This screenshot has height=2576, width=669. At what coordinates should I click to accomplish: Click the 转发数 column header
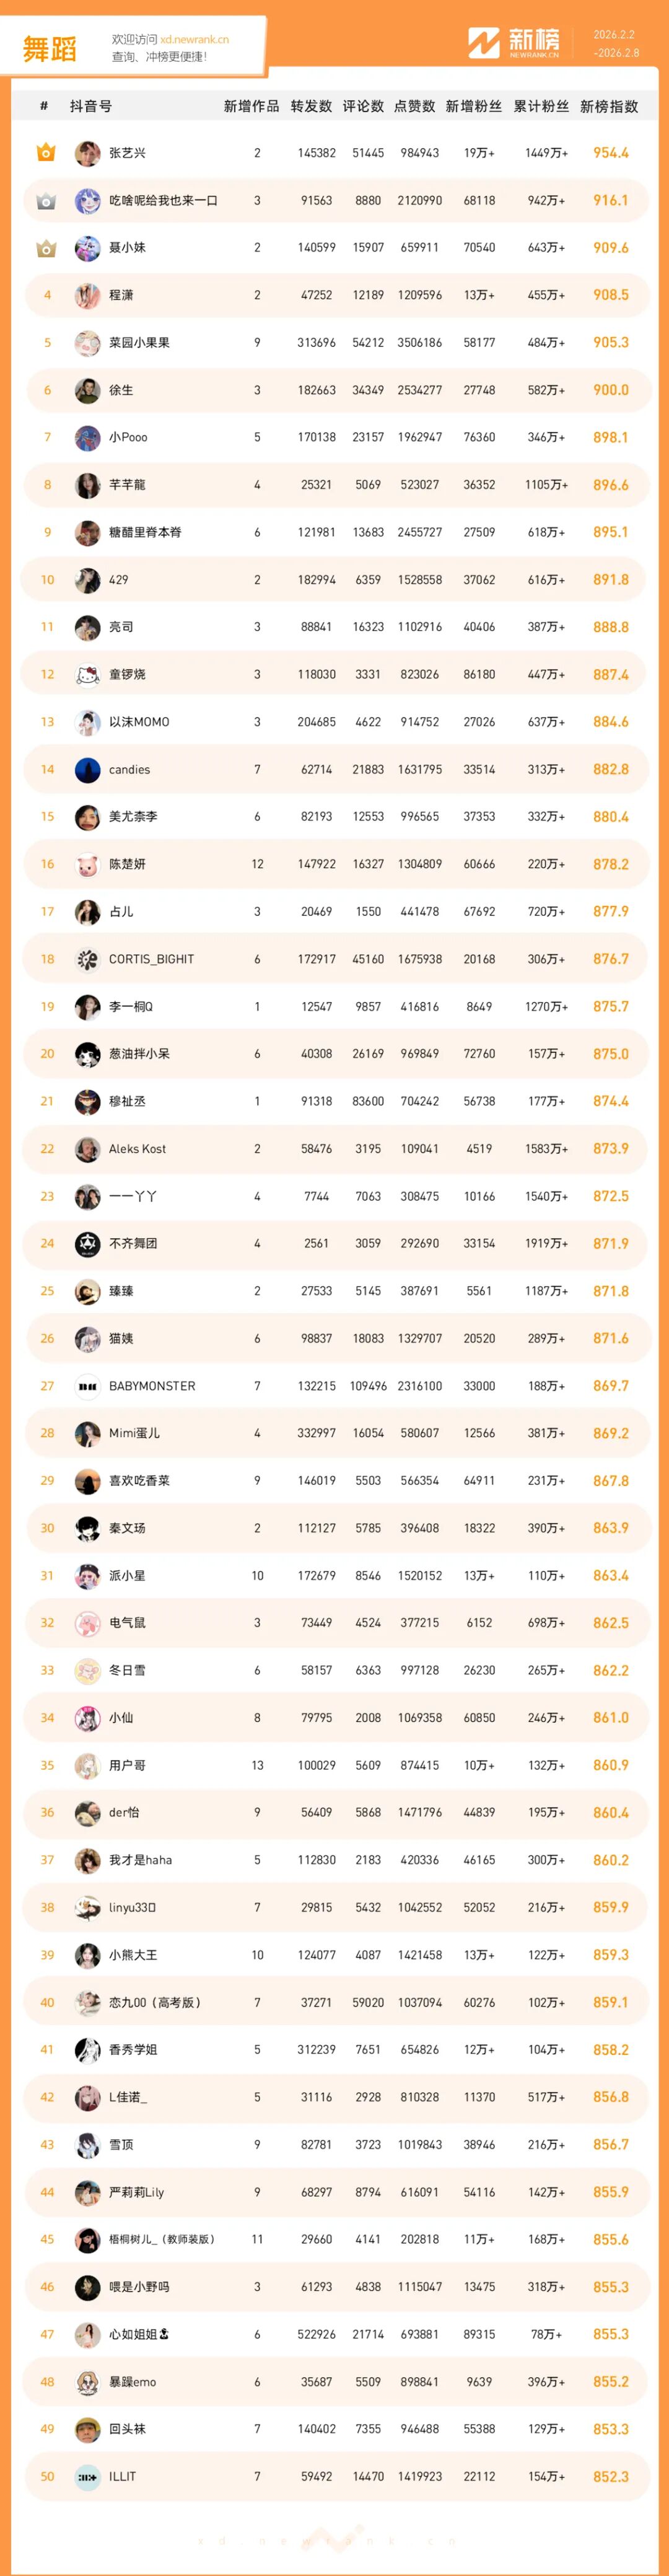tap(311, 106)
